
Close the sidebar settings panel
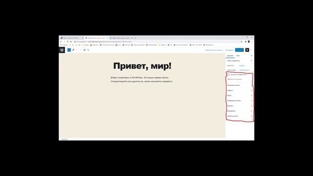[x=251, y=56]
